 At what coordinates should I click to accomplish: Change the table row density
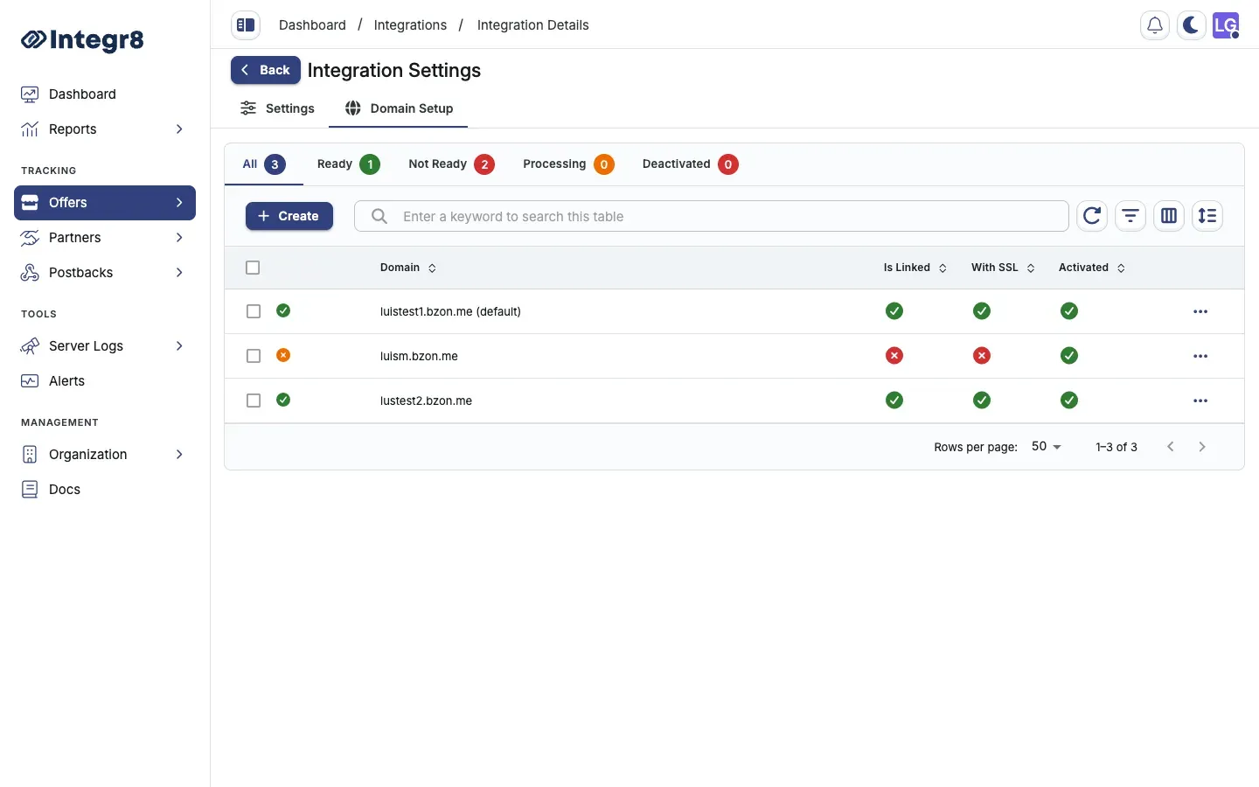pyautogui.click(x=1207, y=216)
